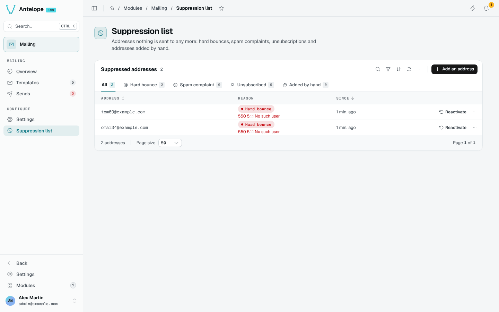This screenshot has height=312, width=499.
Task: Open Overview in the sidebar
Action: tap(41, 71)
